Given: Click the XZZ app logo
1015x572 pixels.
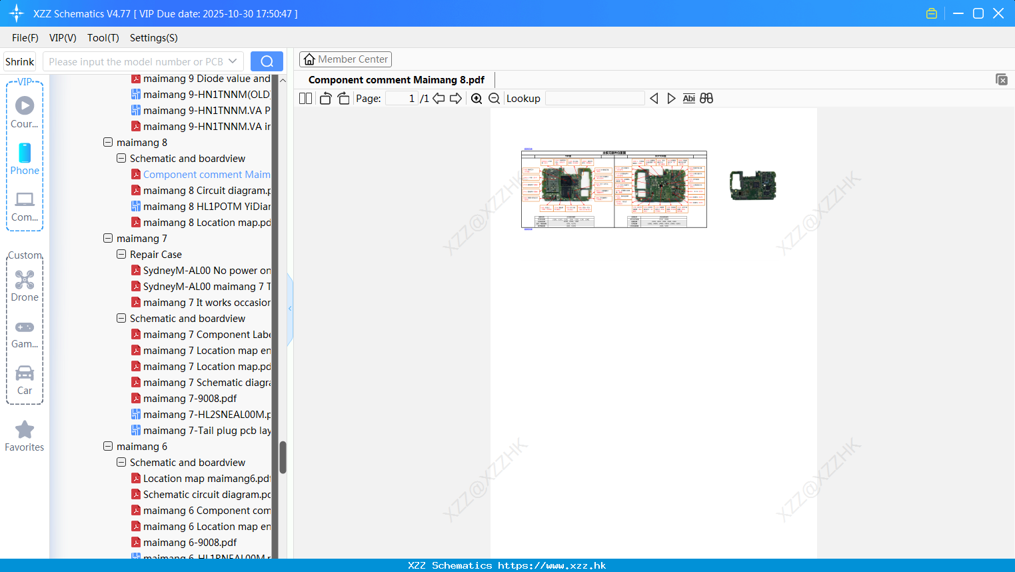Looking at the screenshot, I should (x=16, y=13).
